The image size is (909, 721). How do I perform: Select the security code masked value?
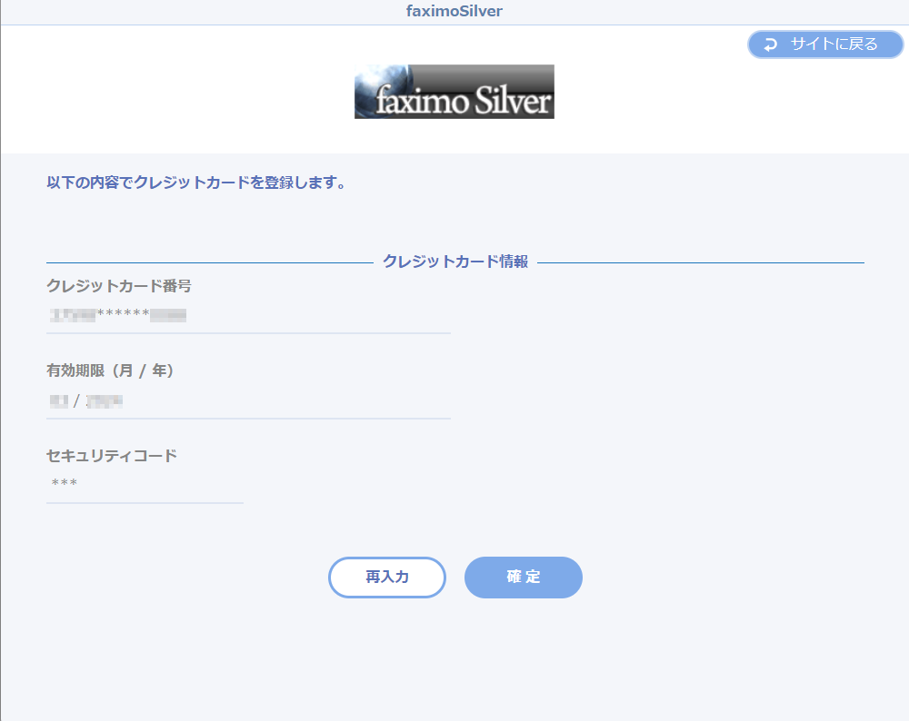(64, 483)
